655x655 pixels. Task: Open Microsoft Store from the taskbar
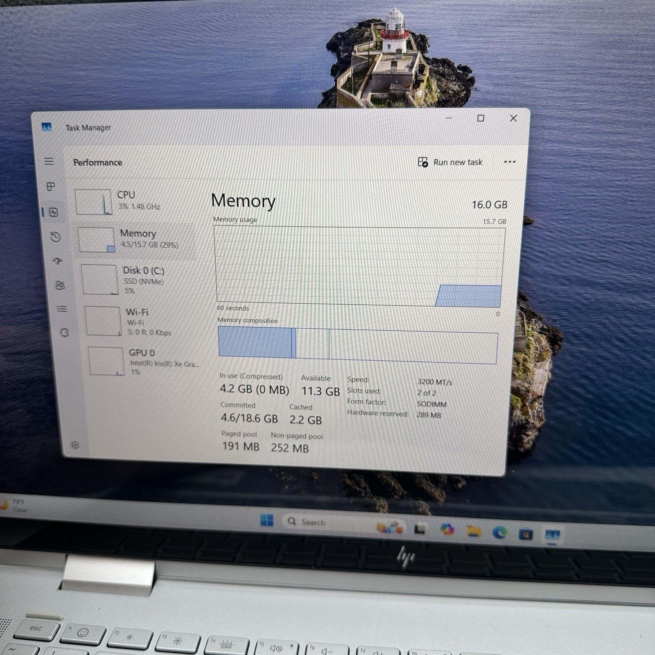click(x=526, y=534)
